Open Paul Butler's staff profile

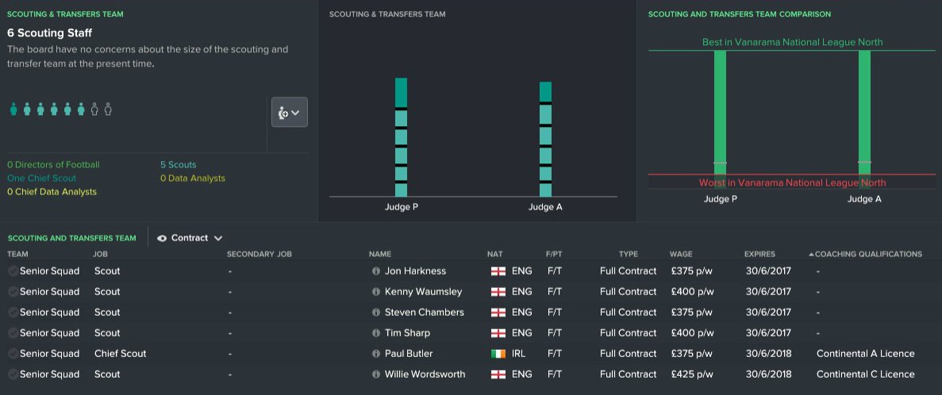pos(409,354)
